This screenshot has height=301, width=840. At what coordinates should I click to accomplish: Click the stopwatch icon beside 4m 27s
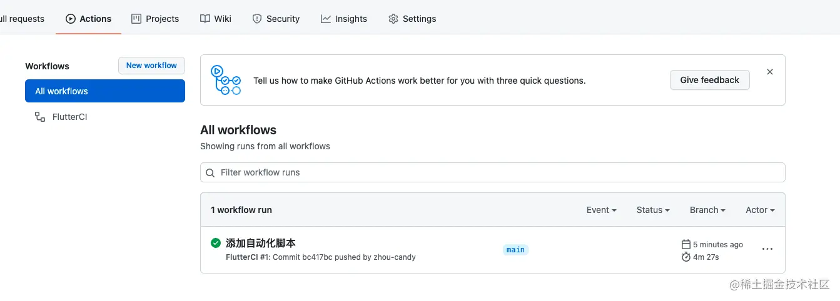pyautogui.click(x=686, y=257)
